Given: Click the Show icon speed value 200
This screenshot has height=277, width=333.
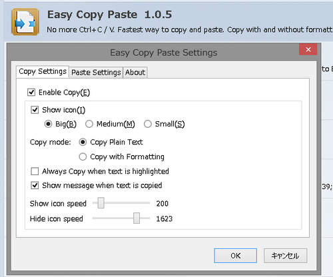Looking at the screenshot, I should click(x=163, y=204).
